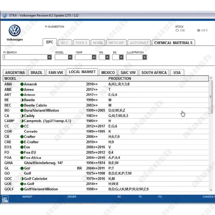
Task: Click the green dot next to Crafter
Action: (x=22, y=137)
